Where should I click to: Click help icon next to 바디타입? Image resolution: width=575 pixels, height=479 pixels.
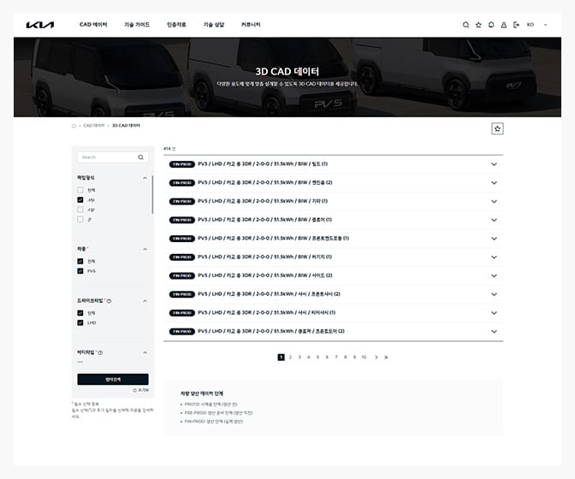(x=100, y=352)
